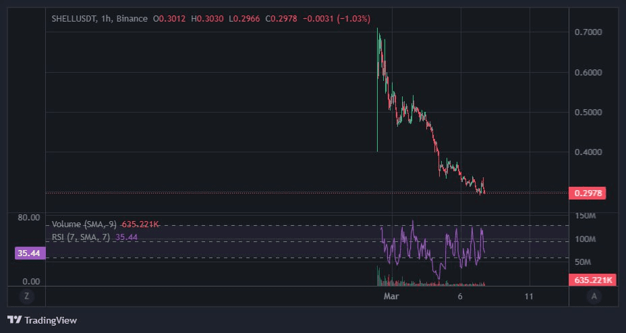Click the red 0.2978 current price label
This screenshot has width=626, height=333.
point(587,193)
